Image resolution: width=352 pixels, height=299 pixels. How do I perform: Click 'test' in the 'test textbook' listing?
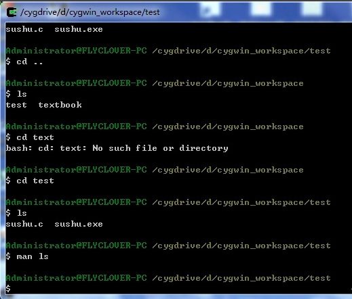point(16,105)
